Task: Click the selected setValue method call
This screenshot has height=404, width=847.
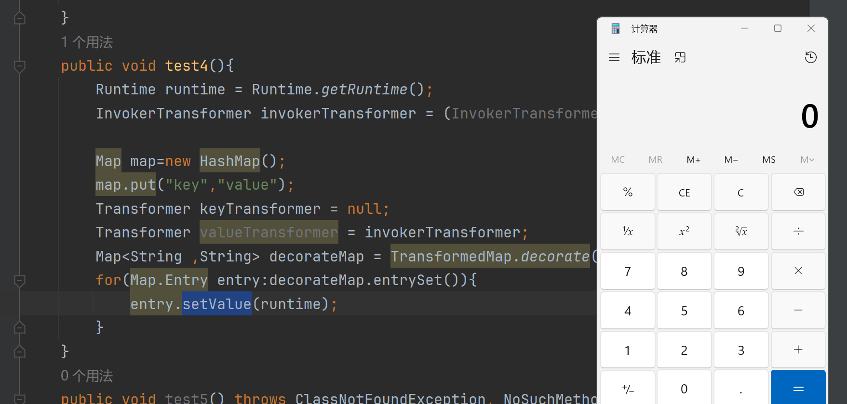Action: [216, 304]
